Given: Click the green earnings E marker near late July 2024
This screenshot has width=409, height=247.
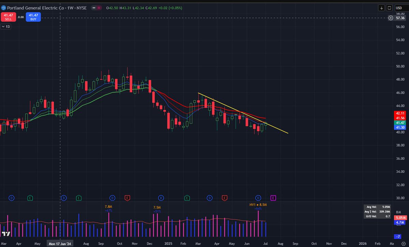Looking at the screenshot, I should (x=79, y=198).
